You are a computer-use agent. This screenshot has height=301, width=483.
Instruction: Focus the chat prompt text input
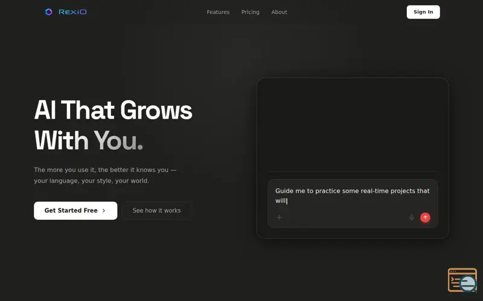coord(353,196)
